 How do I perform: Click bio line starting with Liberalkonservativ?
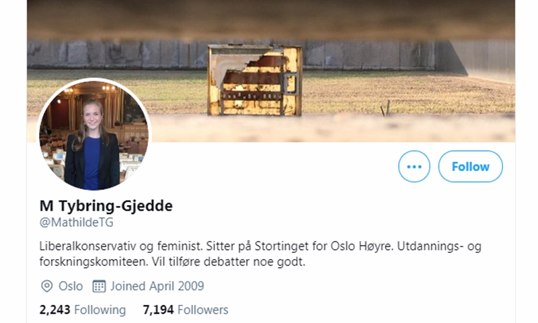[x=260, y=246]
